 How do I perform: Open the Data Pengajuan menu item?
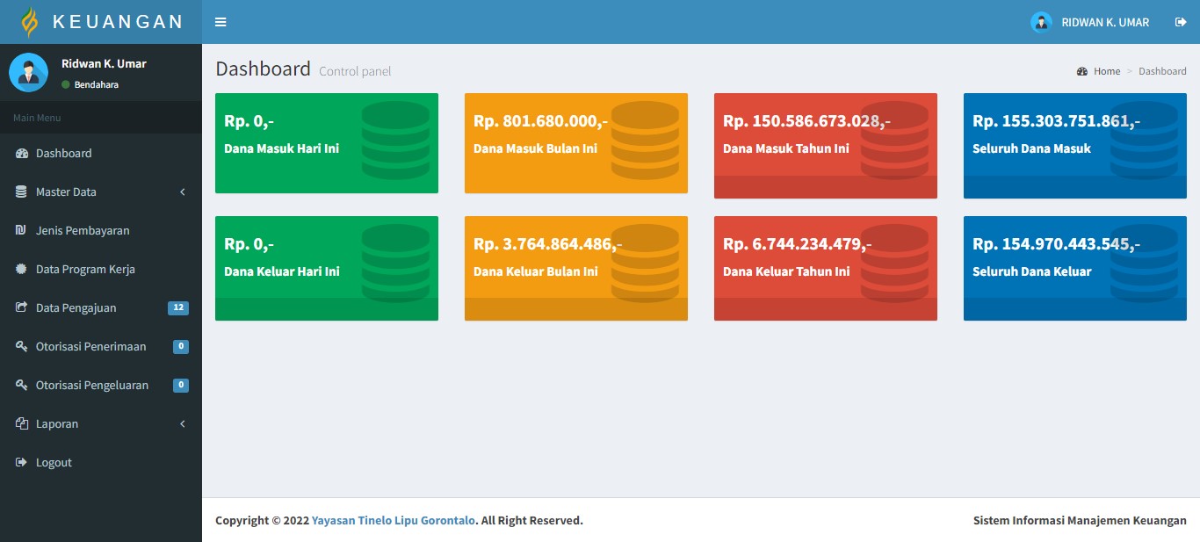click(x=76, y=308)
